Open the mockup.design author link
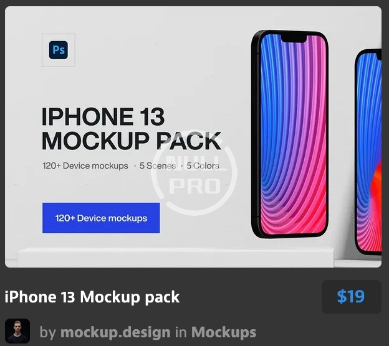Screen dimensions: 389x346 [x=115, y=332]
